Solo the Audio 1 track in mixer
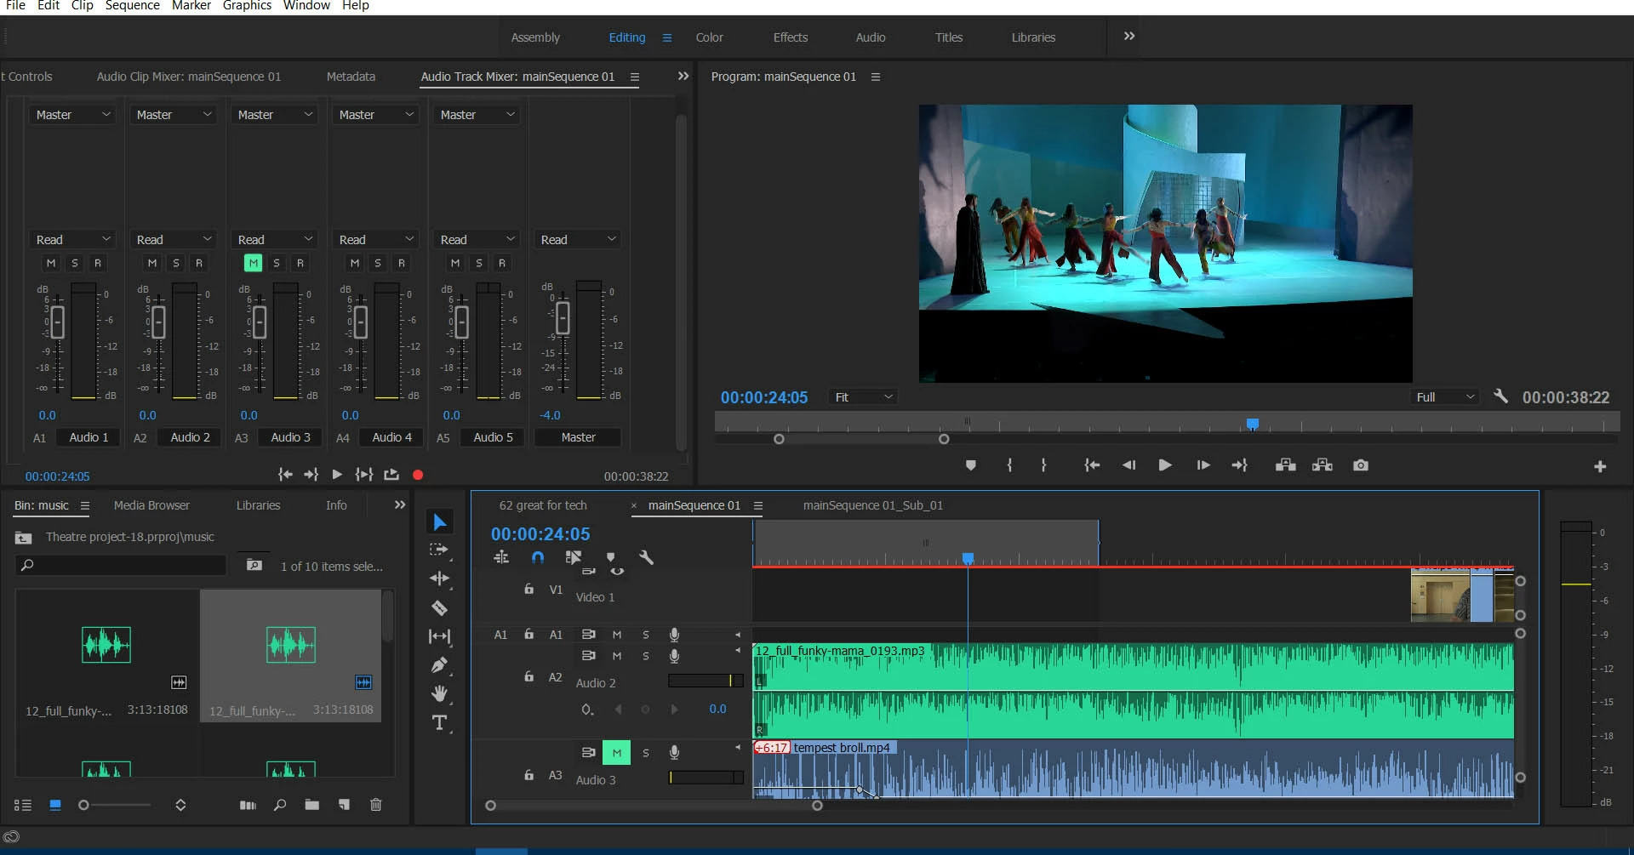 point(75,263)
